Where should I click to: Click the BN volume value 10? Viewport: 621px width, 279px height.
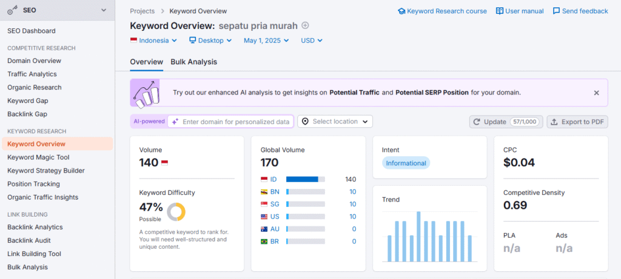tap(352, 192)
